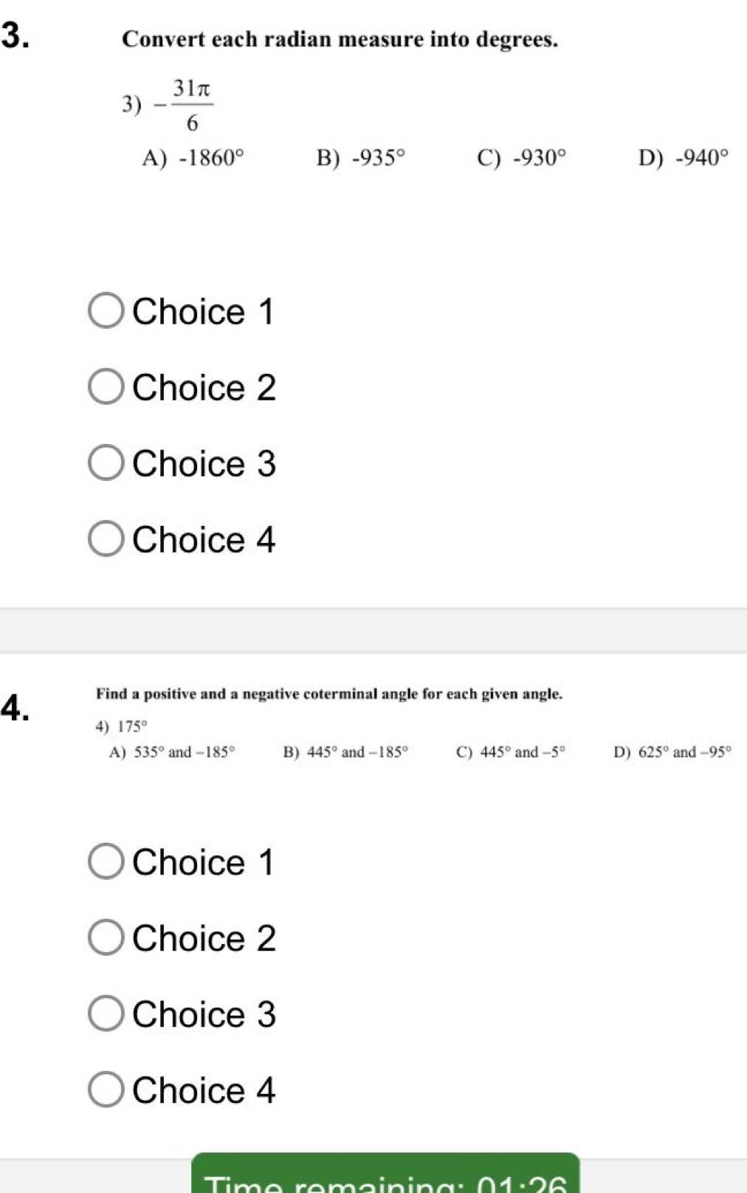Click the 'Find a positive and a negative coterminal angle' heading
747x1193 pixels.
tap(329, 694)
